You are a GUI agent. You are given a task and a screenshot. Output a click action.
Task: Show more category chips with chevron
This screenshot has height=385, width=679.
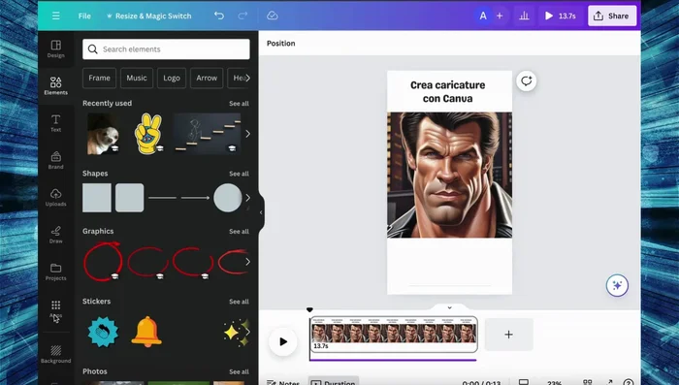tap(247, 78)
